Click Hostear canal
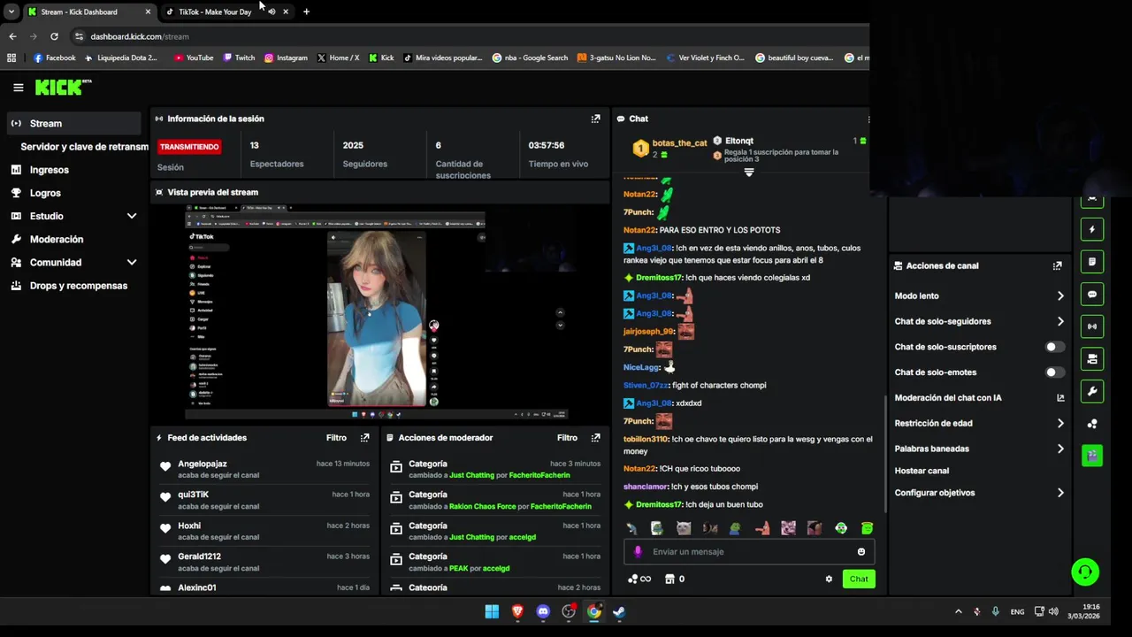This screenshot has height=637, width=1132. 922,471
